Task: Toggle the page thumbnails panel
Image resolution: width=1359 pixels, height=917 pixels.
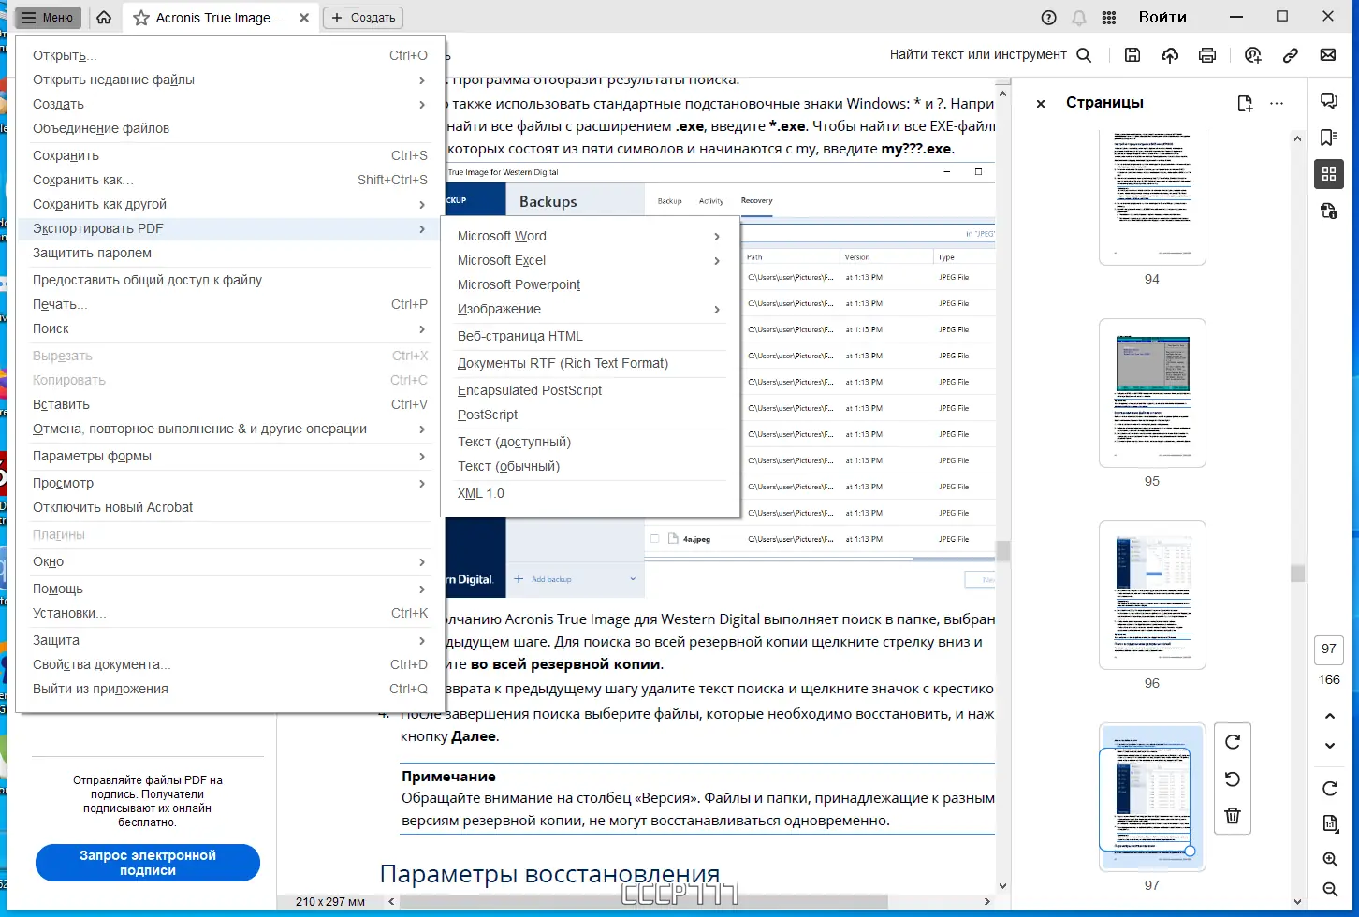Action: (1329, 173)
